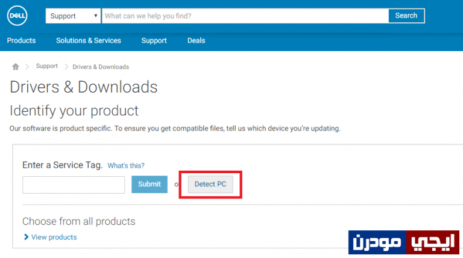Click the chevron icon beside View products
Image resolution: width=463 pixels, height=258 pixels.
[26, 237]
